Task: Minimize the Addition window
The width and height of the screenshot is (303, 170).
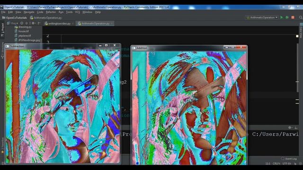Action: (227, 47)
